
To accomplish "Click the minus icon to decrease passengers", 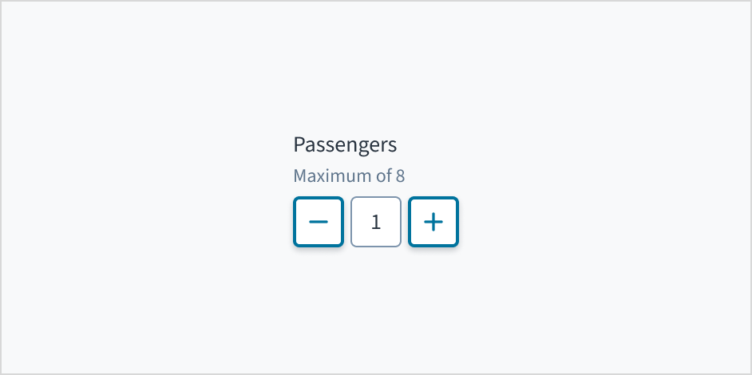I will tap(319, 222).
